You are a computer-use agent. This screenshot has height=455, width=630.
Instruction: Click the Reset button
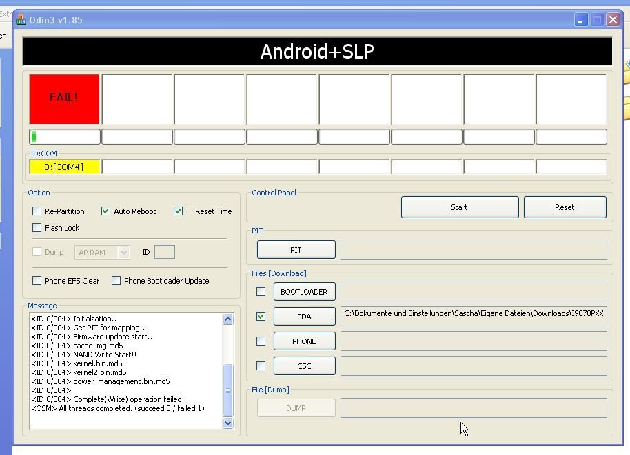[x=565, y=207]
